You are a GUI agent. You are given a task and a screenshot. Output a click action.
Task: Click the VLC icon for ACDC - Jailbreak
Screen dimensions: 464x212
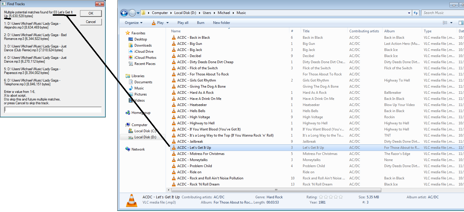click(x=174, y=142)
